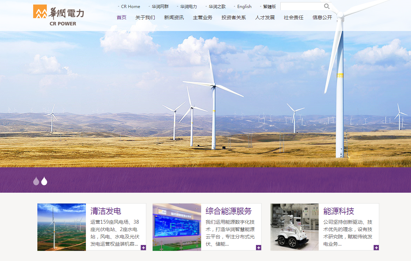Click the search magnifier icon
This screenshot has width=411, height=261.
coord(326,6)
